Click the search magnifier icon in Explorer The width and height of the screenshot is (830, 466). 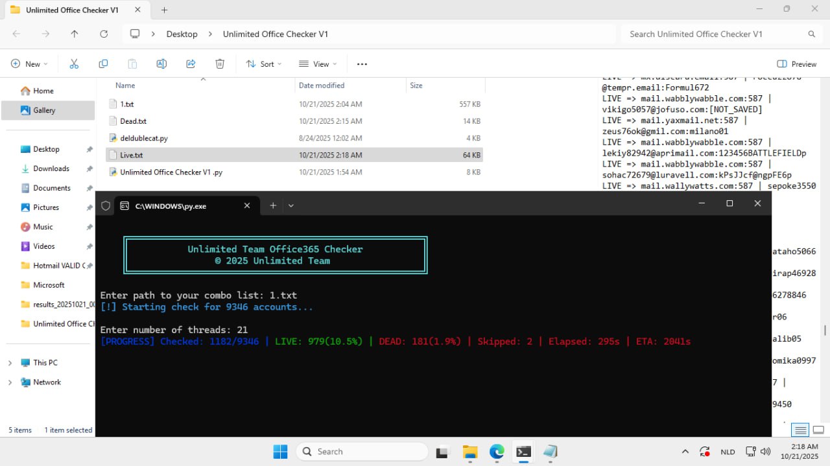[811, 34]
